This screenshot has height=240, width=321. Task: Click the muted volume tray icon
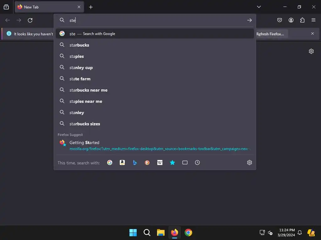(x=270, y=232)
